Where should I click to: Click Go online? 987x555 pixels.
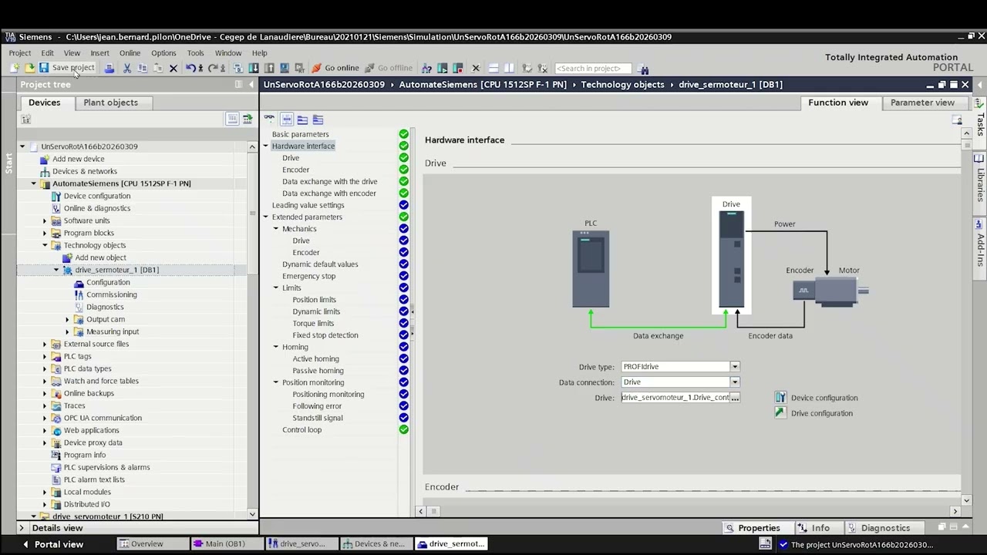[335, 68]
